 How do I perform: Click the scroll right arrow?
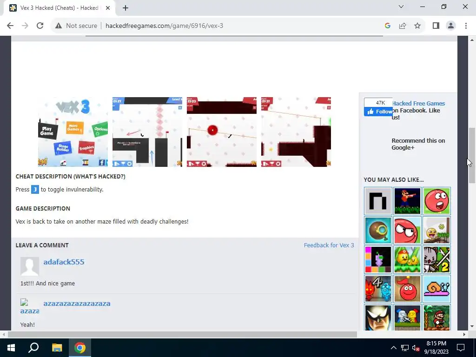click(x=464, y=335)
